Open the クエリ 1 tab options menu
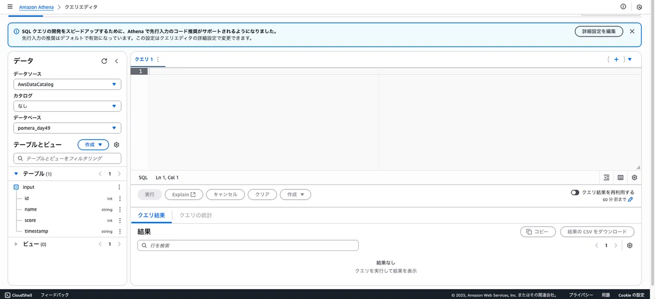The width and height of the screenshot is (655, 299). pos(158,59)
